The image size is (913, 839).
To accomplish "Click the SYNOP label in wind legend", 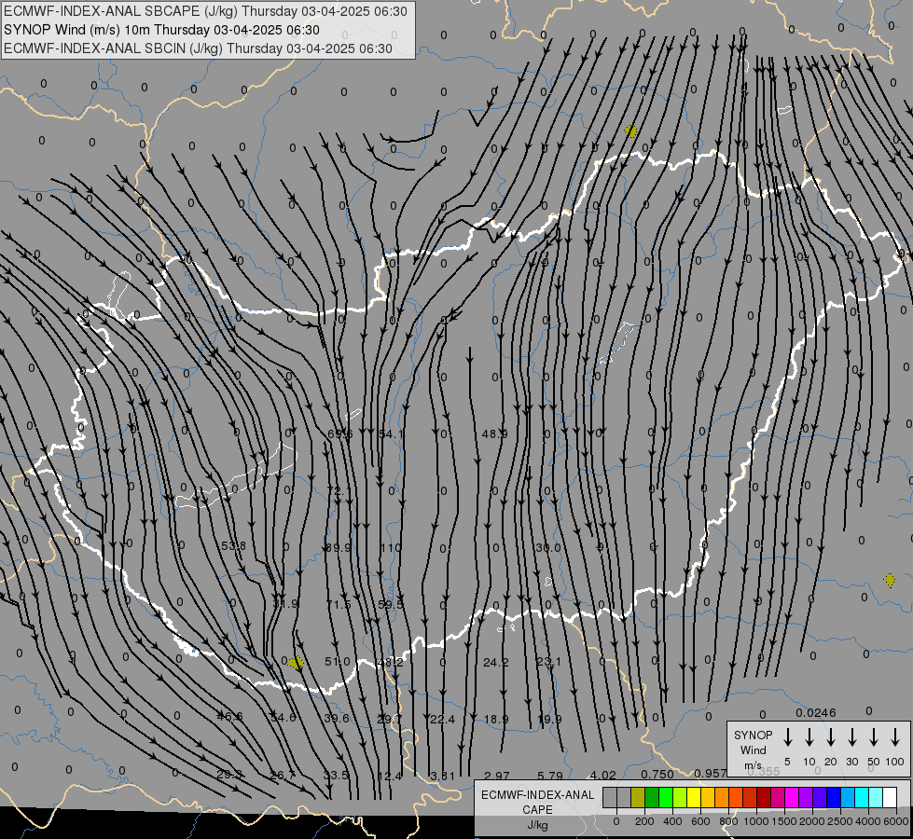I will [x=753, y=735].
